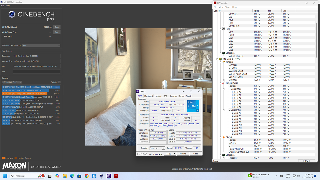Click the Intel Core i5 logo in CPU-Z
Viewport: 320px width, 180px height.
click(193, 106)
